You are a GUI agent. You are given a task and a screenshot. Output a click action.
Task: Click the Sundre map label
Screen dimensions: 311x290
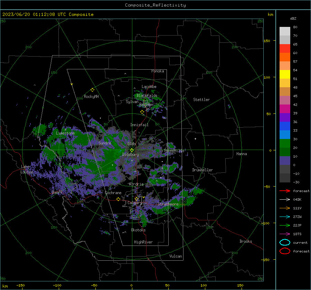pyautogui.click(x=105, y=143)
